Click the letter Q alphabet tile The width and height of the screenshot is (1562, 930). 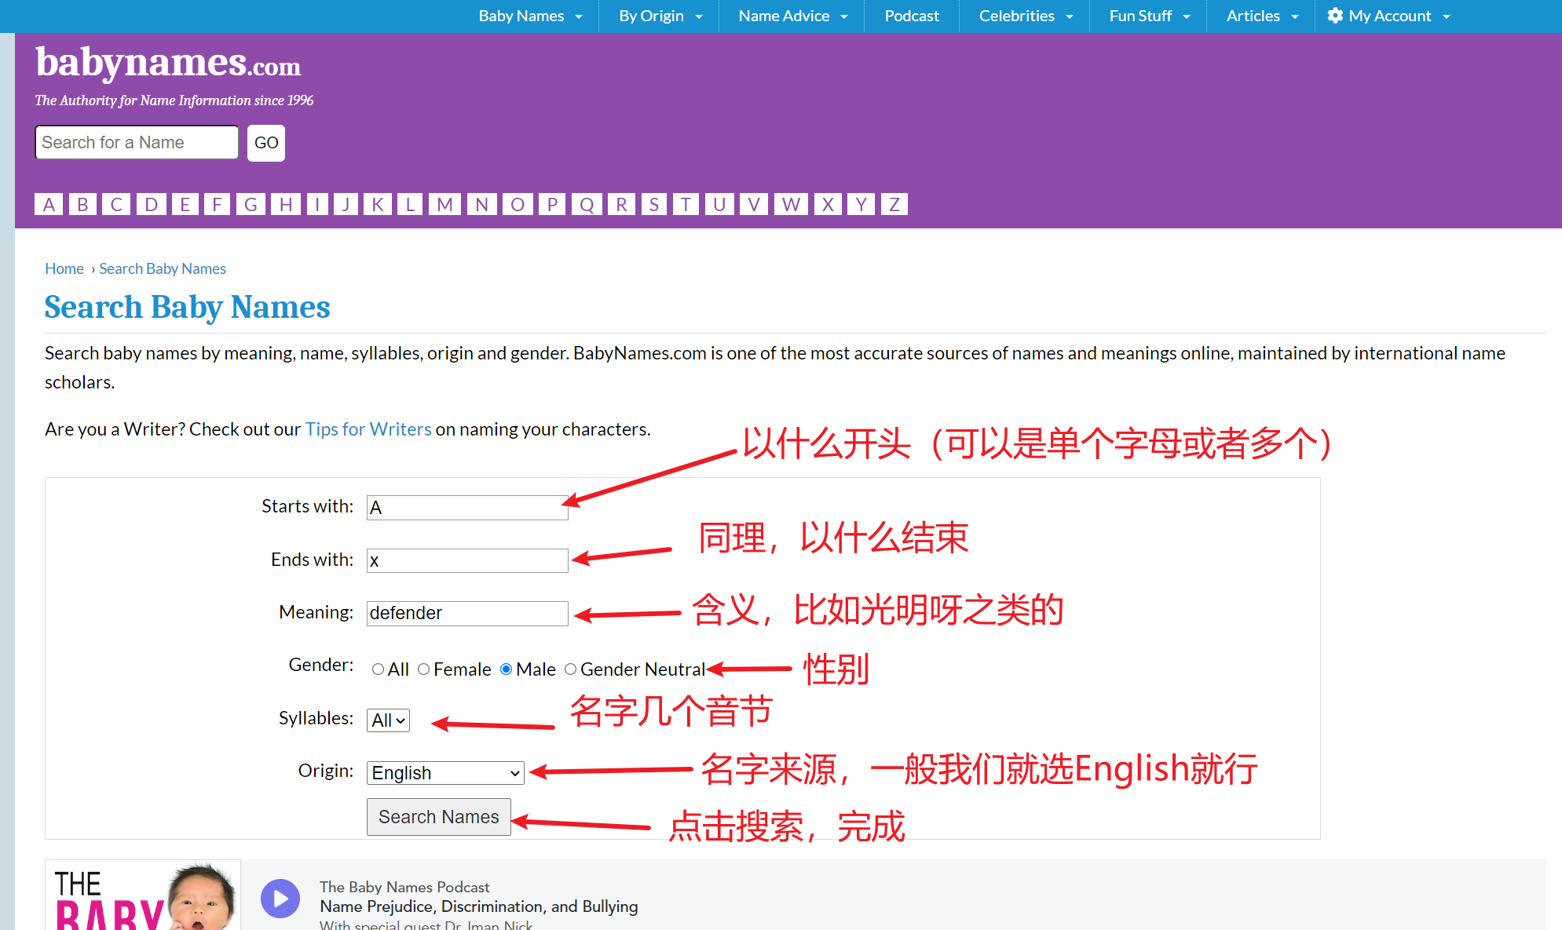click(587, 205)
